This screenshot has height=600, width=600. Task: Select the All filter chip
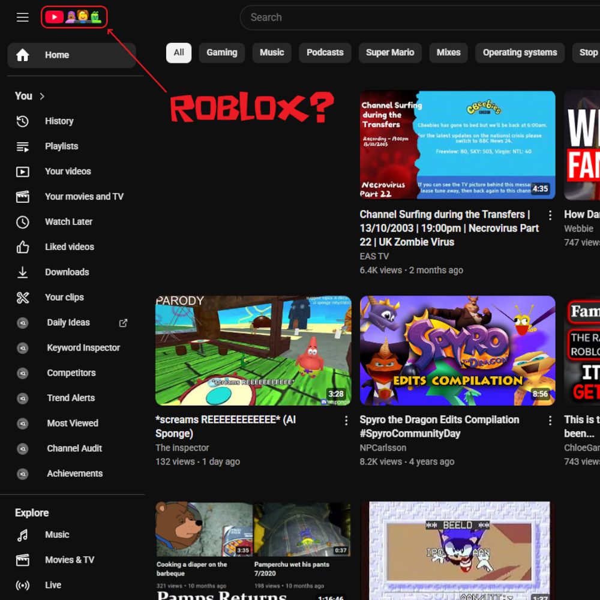pos(179,53)
